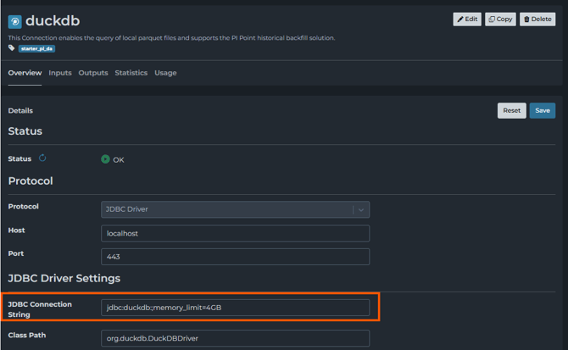Click the green OK status indicator
This screenshot has height=350, width=568.
[105, 159]
